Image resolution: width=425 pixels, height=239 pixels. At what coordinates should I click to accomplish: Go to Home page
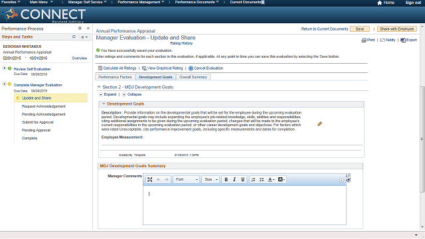386,3
